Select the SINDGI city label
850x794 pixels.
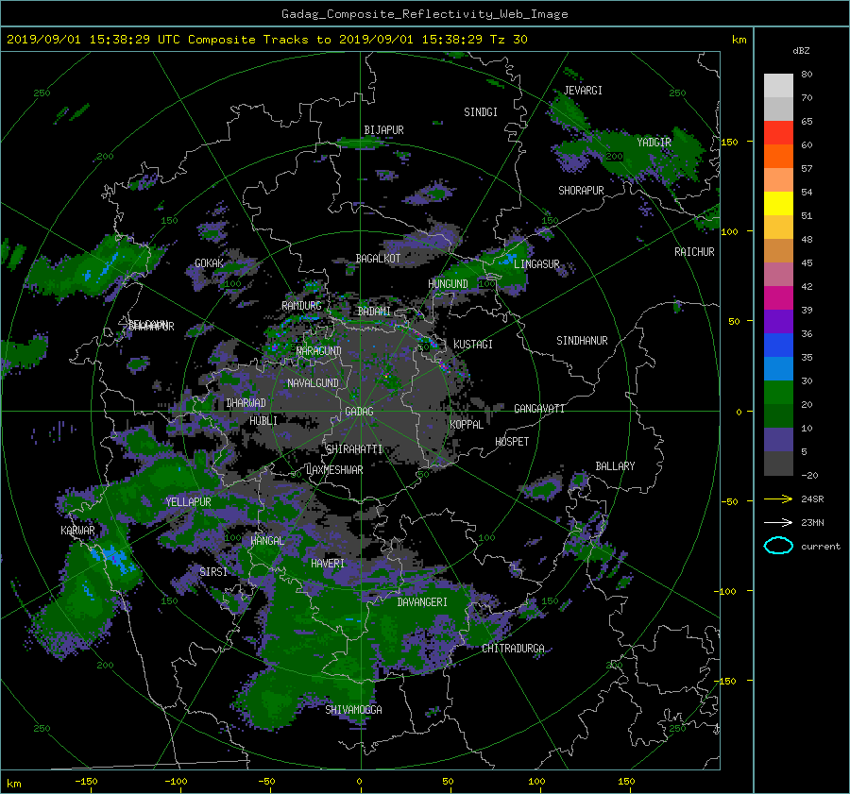point(481,112)
